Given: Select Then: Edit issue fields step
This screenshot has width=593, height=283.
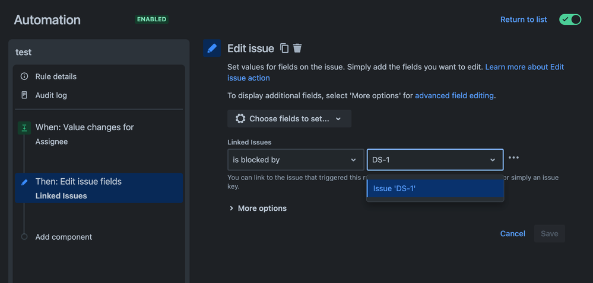Looking at the screenshot, I should click(99, 188).
